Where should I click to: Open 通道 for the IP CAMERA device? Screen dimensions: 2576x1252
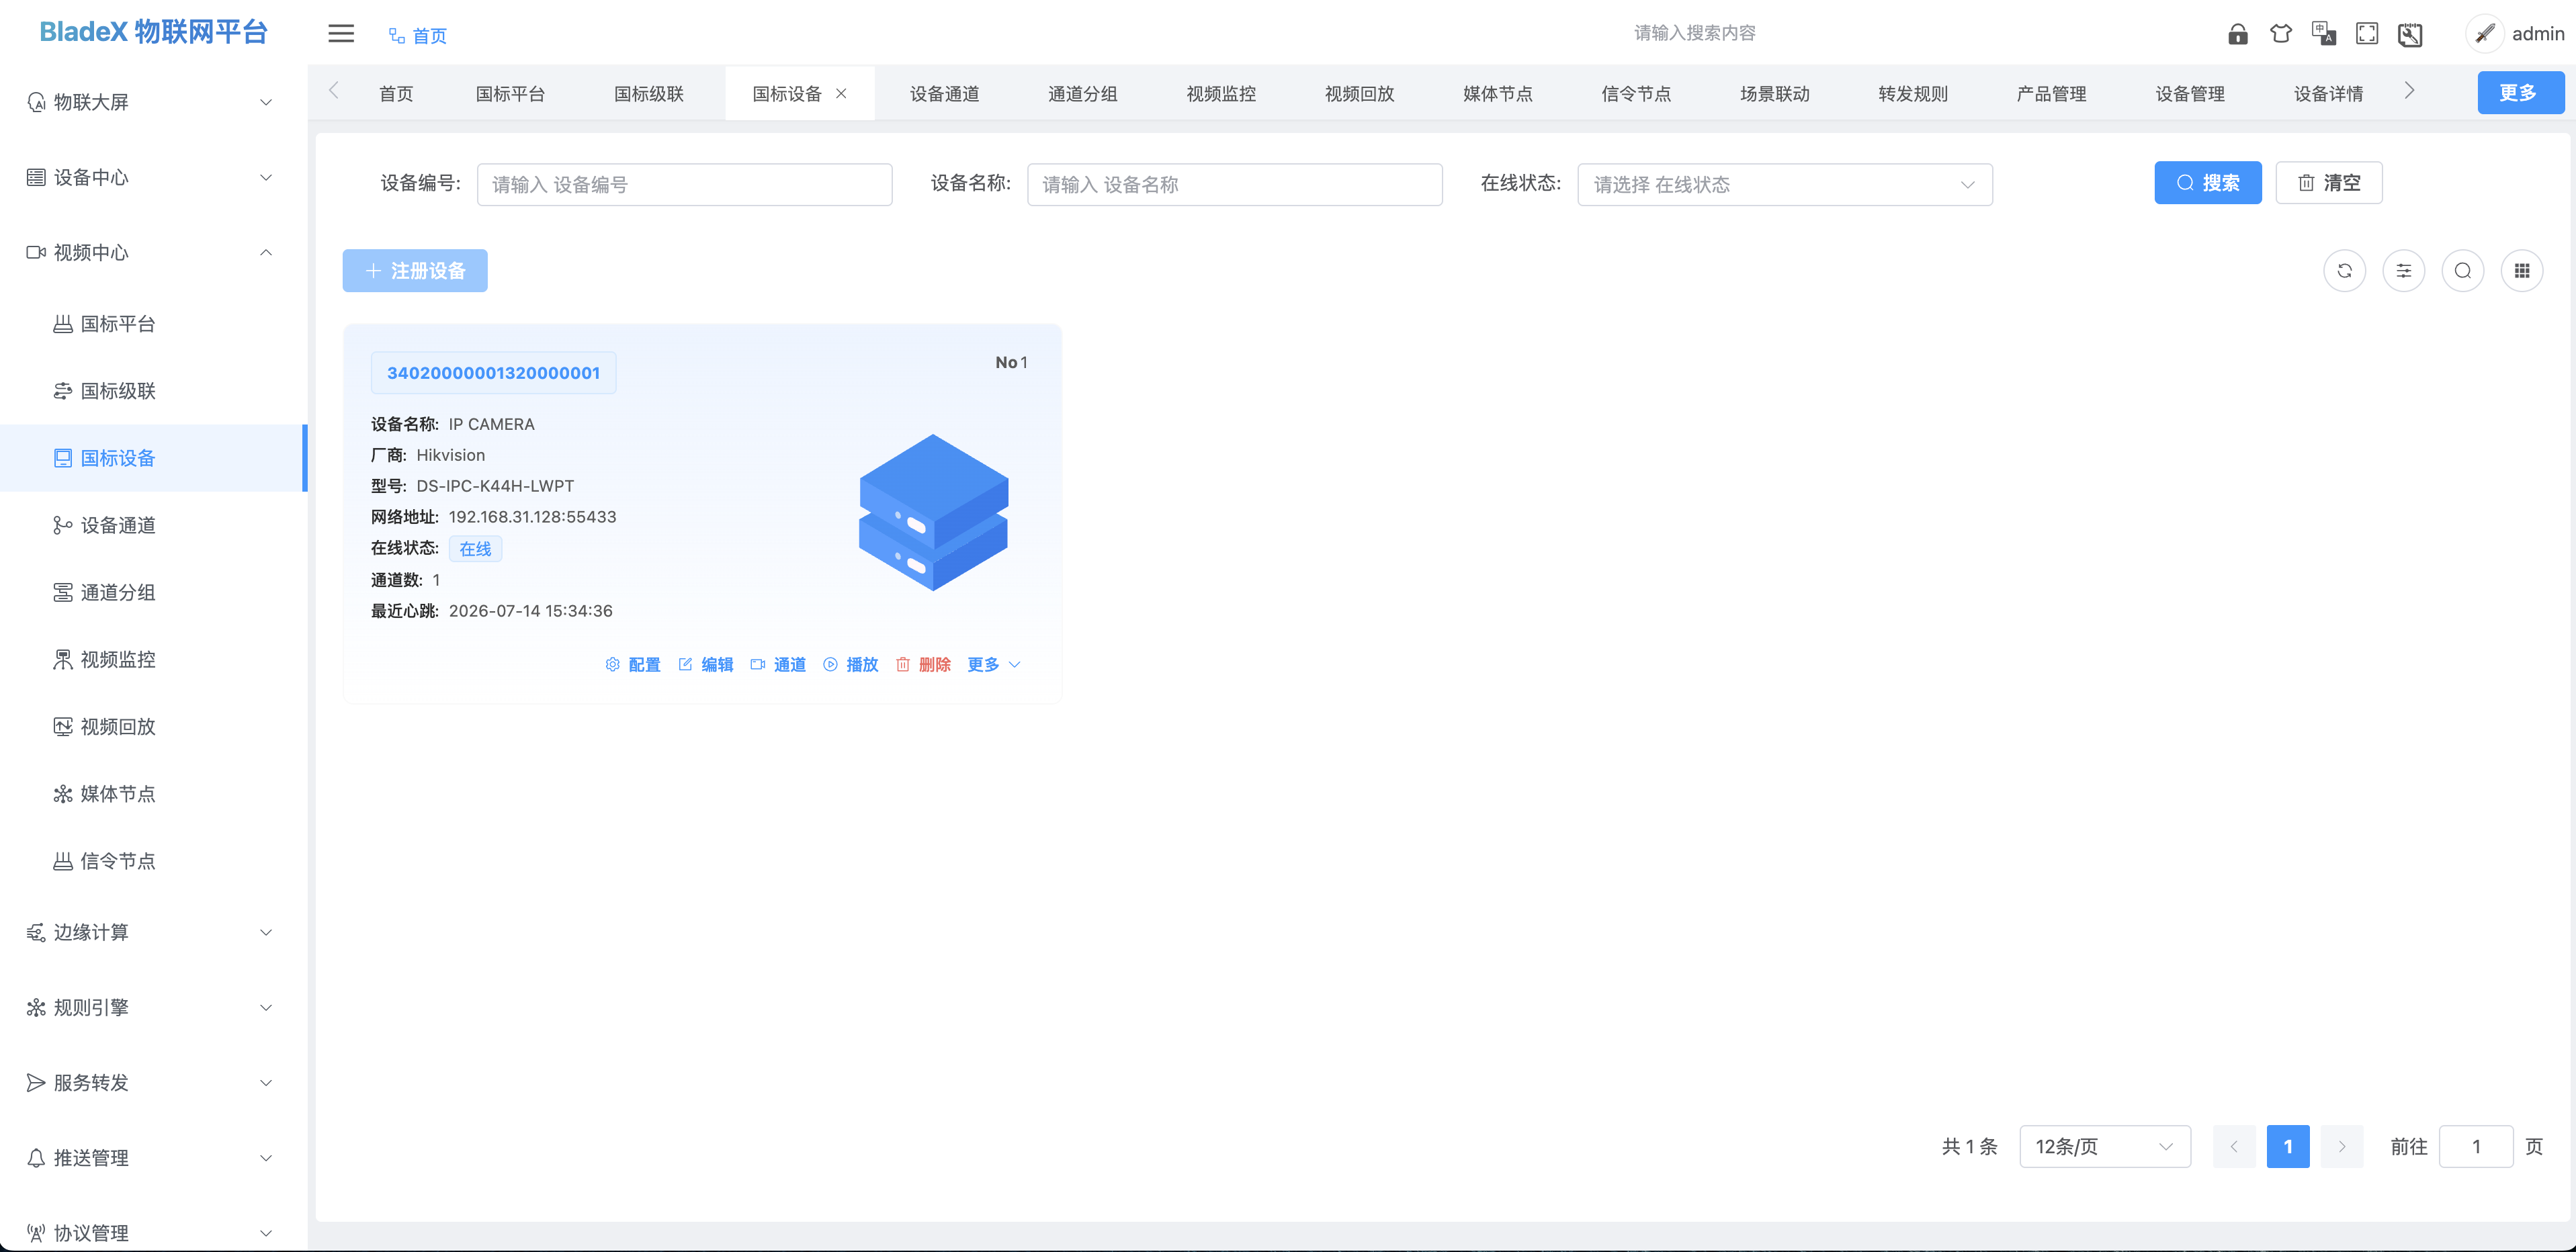778,665
